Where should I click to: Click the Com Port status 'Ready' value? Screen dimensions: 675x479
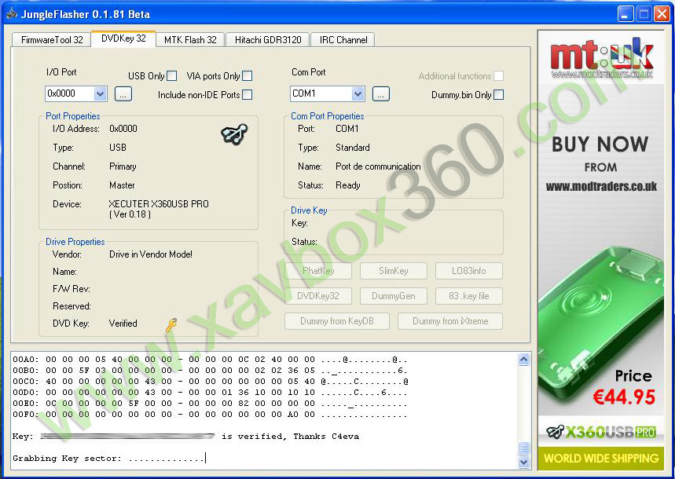[348, 185]
